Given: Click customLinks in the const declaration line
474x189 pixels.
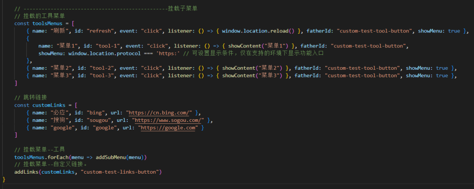Looking at the screenshot, I should 49,105.
